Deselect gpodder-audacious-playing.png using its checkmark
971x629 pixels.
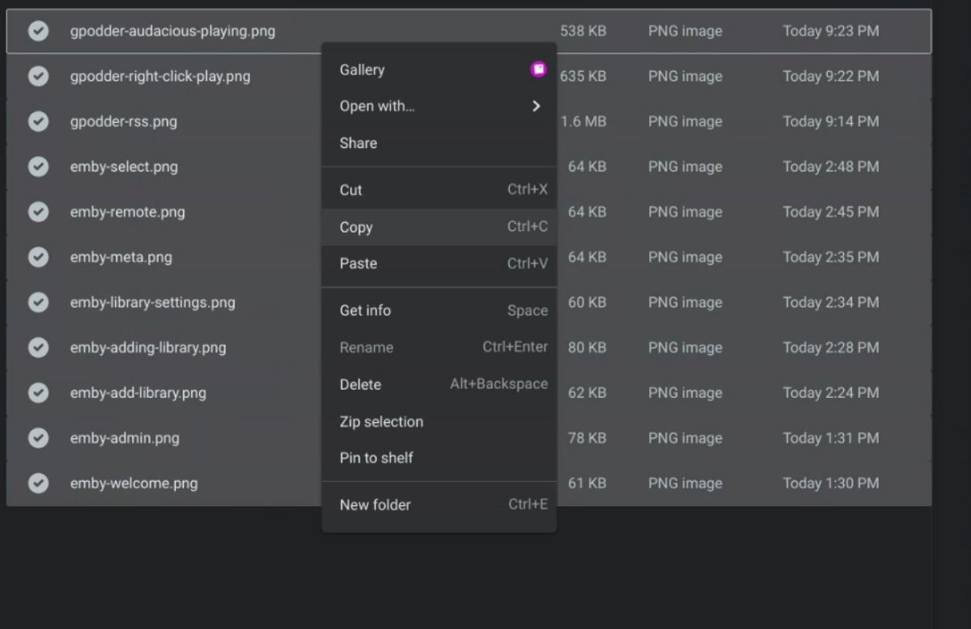tap(38, 31)
